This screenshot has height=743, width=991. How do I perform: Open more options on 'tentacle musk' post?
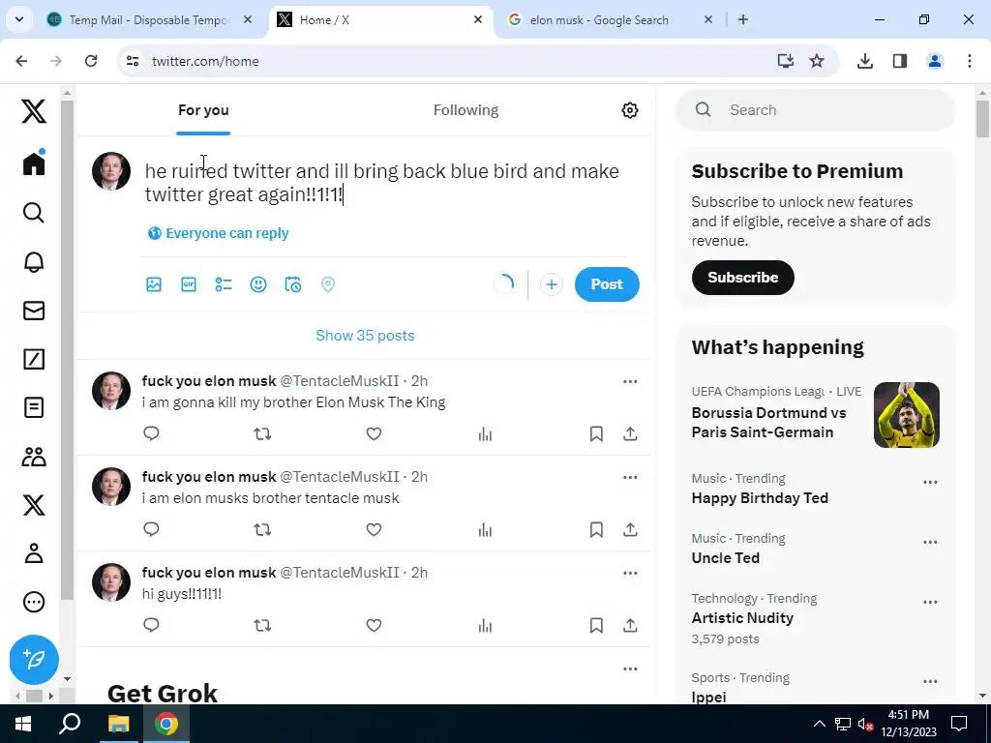tap(630, 477)
